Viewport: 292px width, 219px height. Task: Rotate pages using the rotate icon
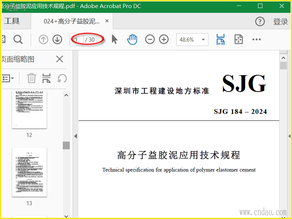62,78
